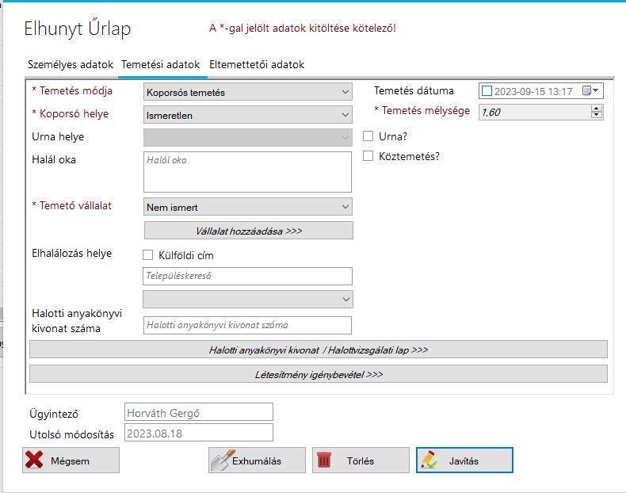
Task: Switch to the Személyes adatok tab
Action: (71, 65)
